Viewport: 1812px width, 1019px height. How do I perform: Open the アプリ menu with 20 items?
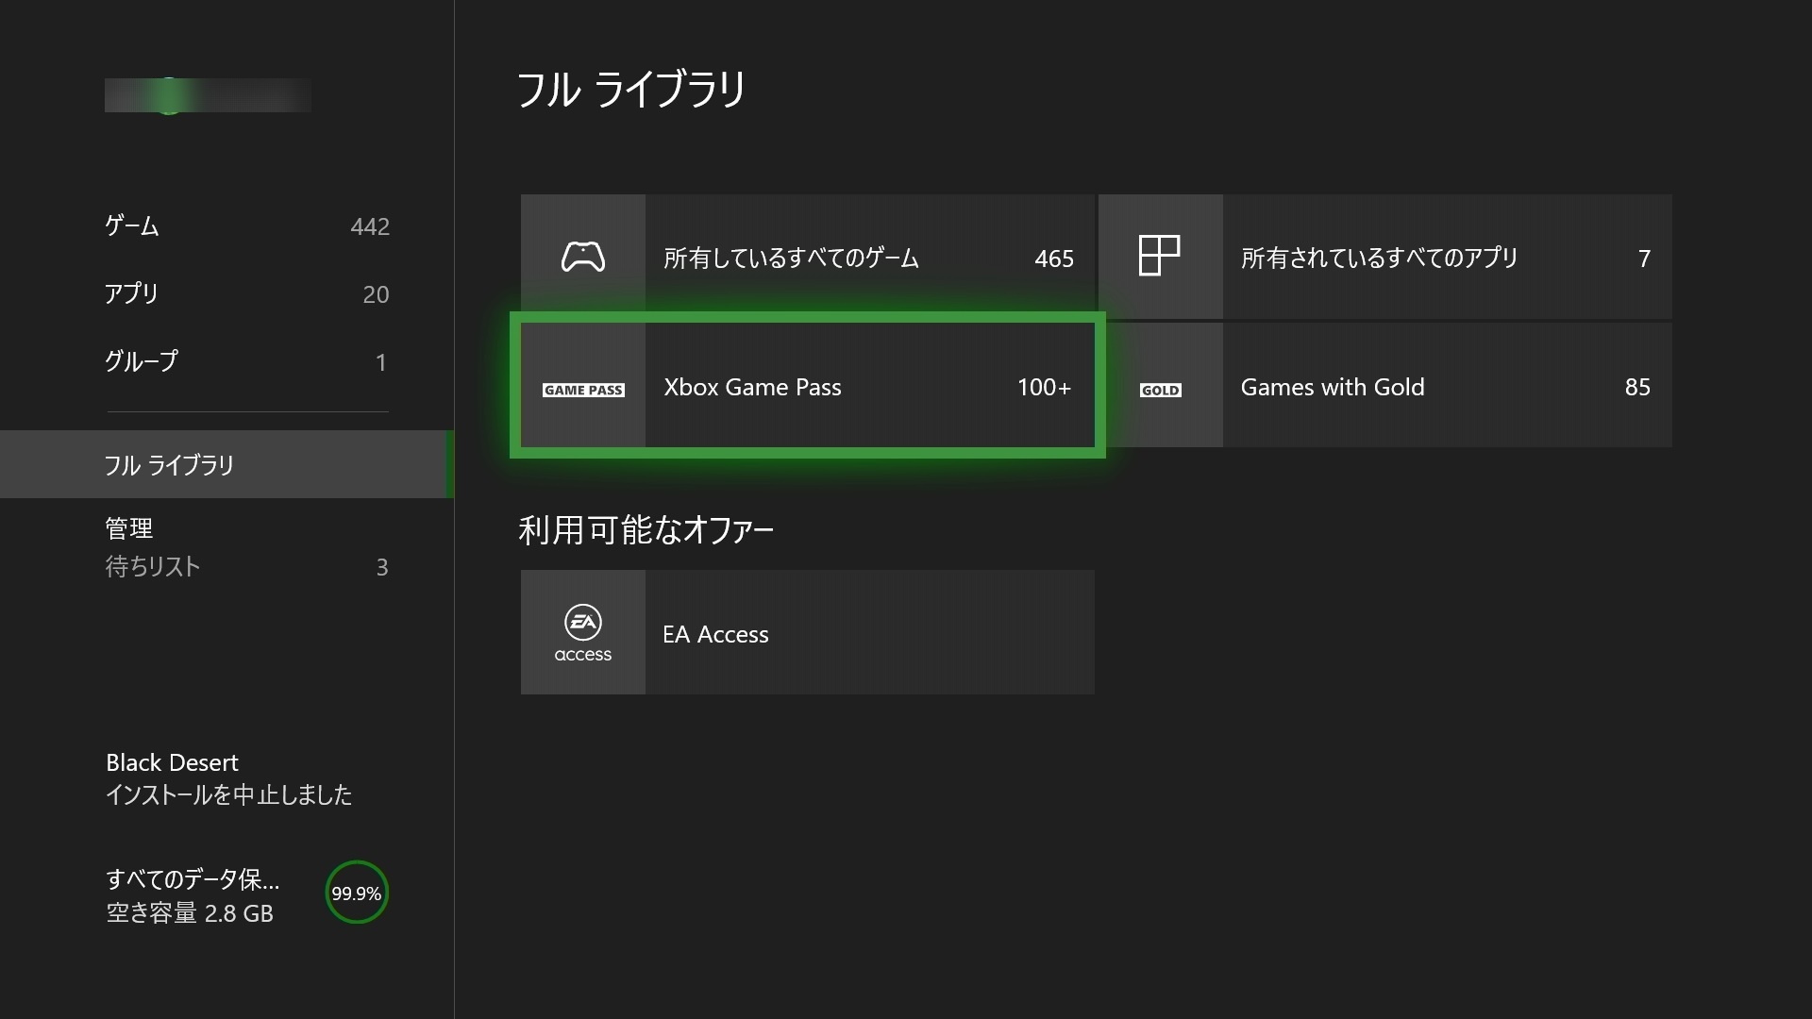[x=245, y=294]
